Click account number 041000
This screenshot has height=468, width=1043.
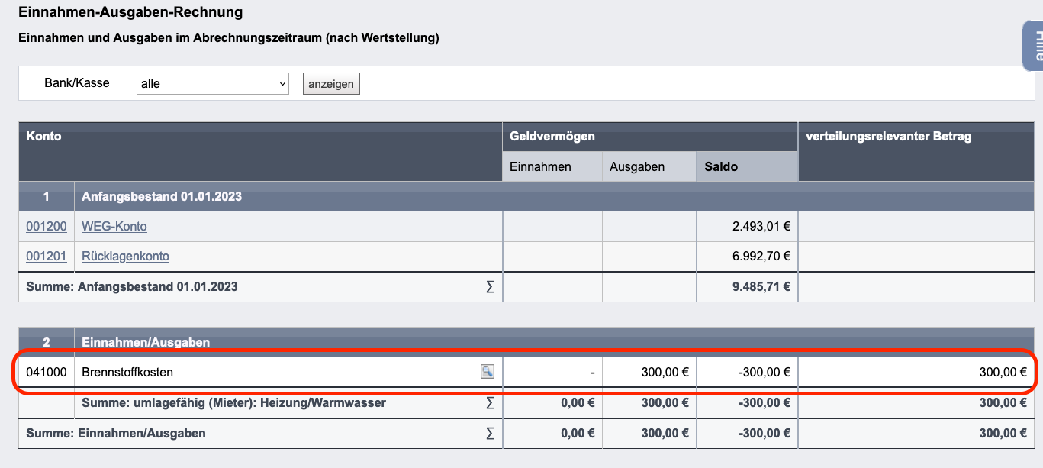(47, 372)
